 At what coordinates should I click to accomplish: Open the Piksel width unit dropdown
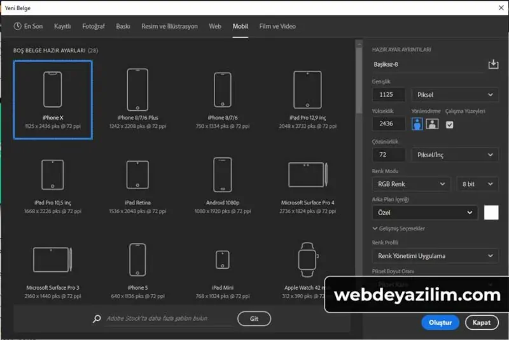coord(455,95)
